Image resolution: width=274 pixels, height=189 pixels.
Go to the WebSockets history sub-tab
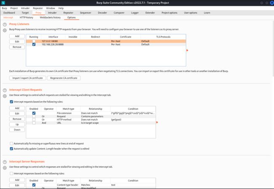(x=50, y=17)
